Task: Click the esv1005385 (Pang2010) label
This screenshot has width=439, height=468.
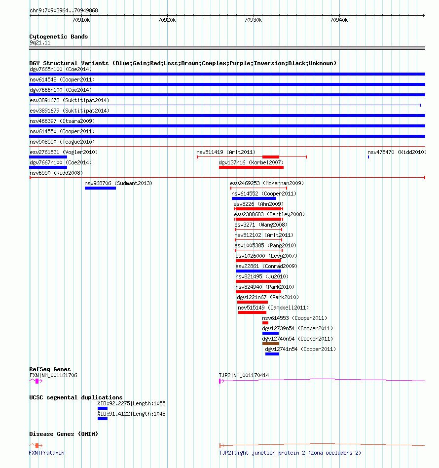Action: pos(265,245)
